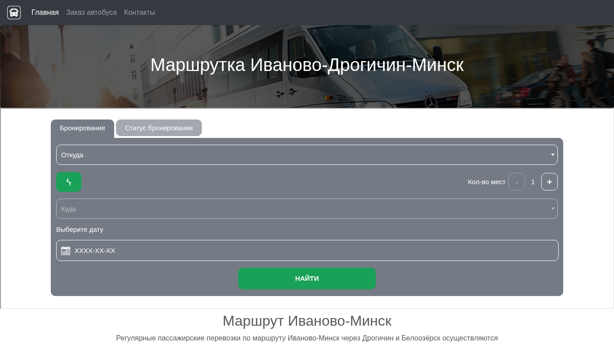Screen dimensions: 614x345
Task: Select the Бронирование tab
Action: click(x=82, y=128)
